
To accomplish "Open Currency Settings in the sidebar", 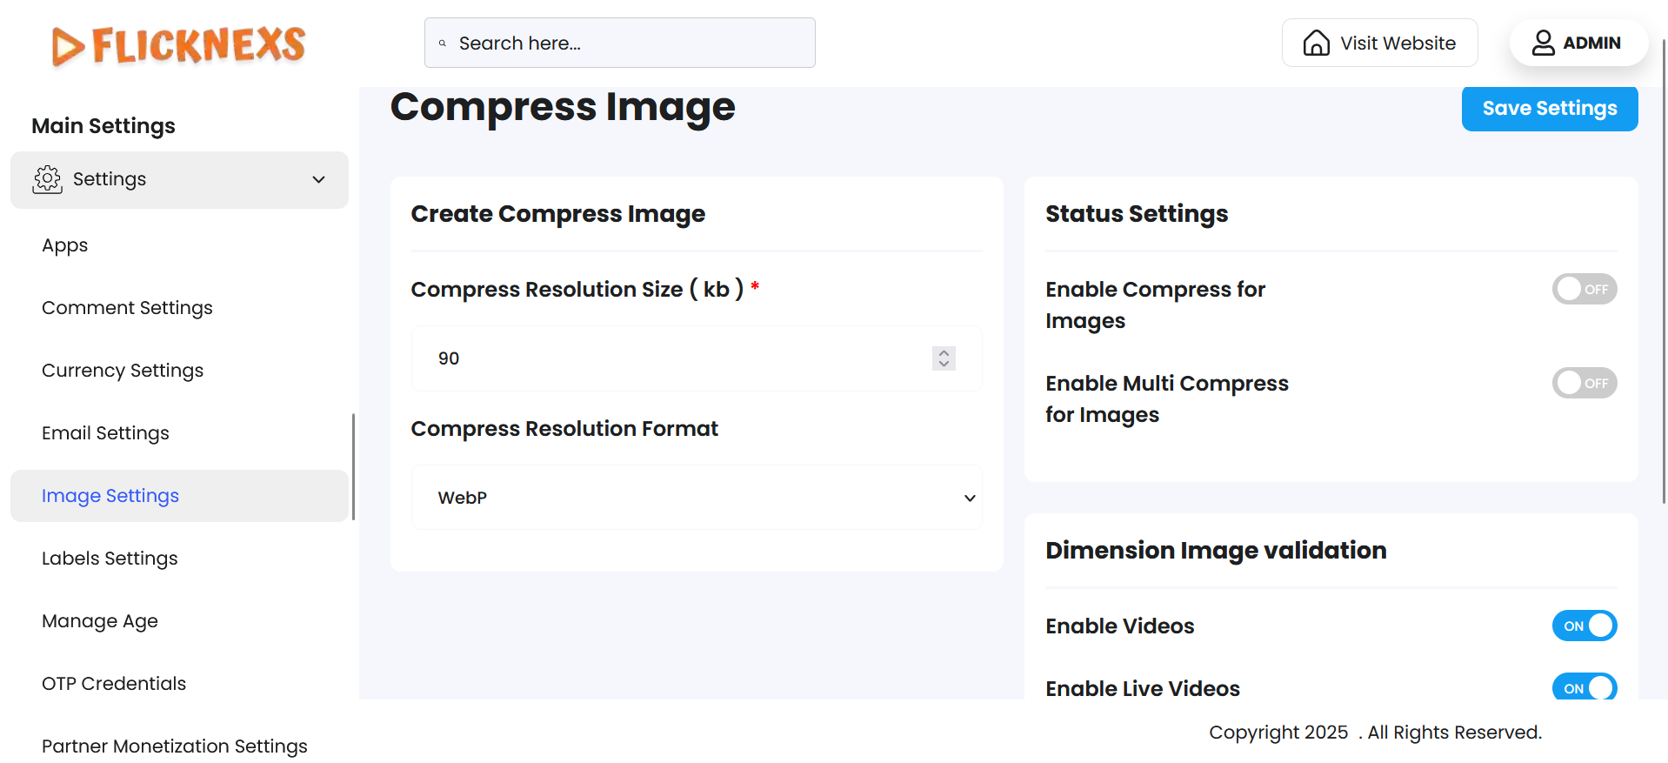I will coord(123,371).
